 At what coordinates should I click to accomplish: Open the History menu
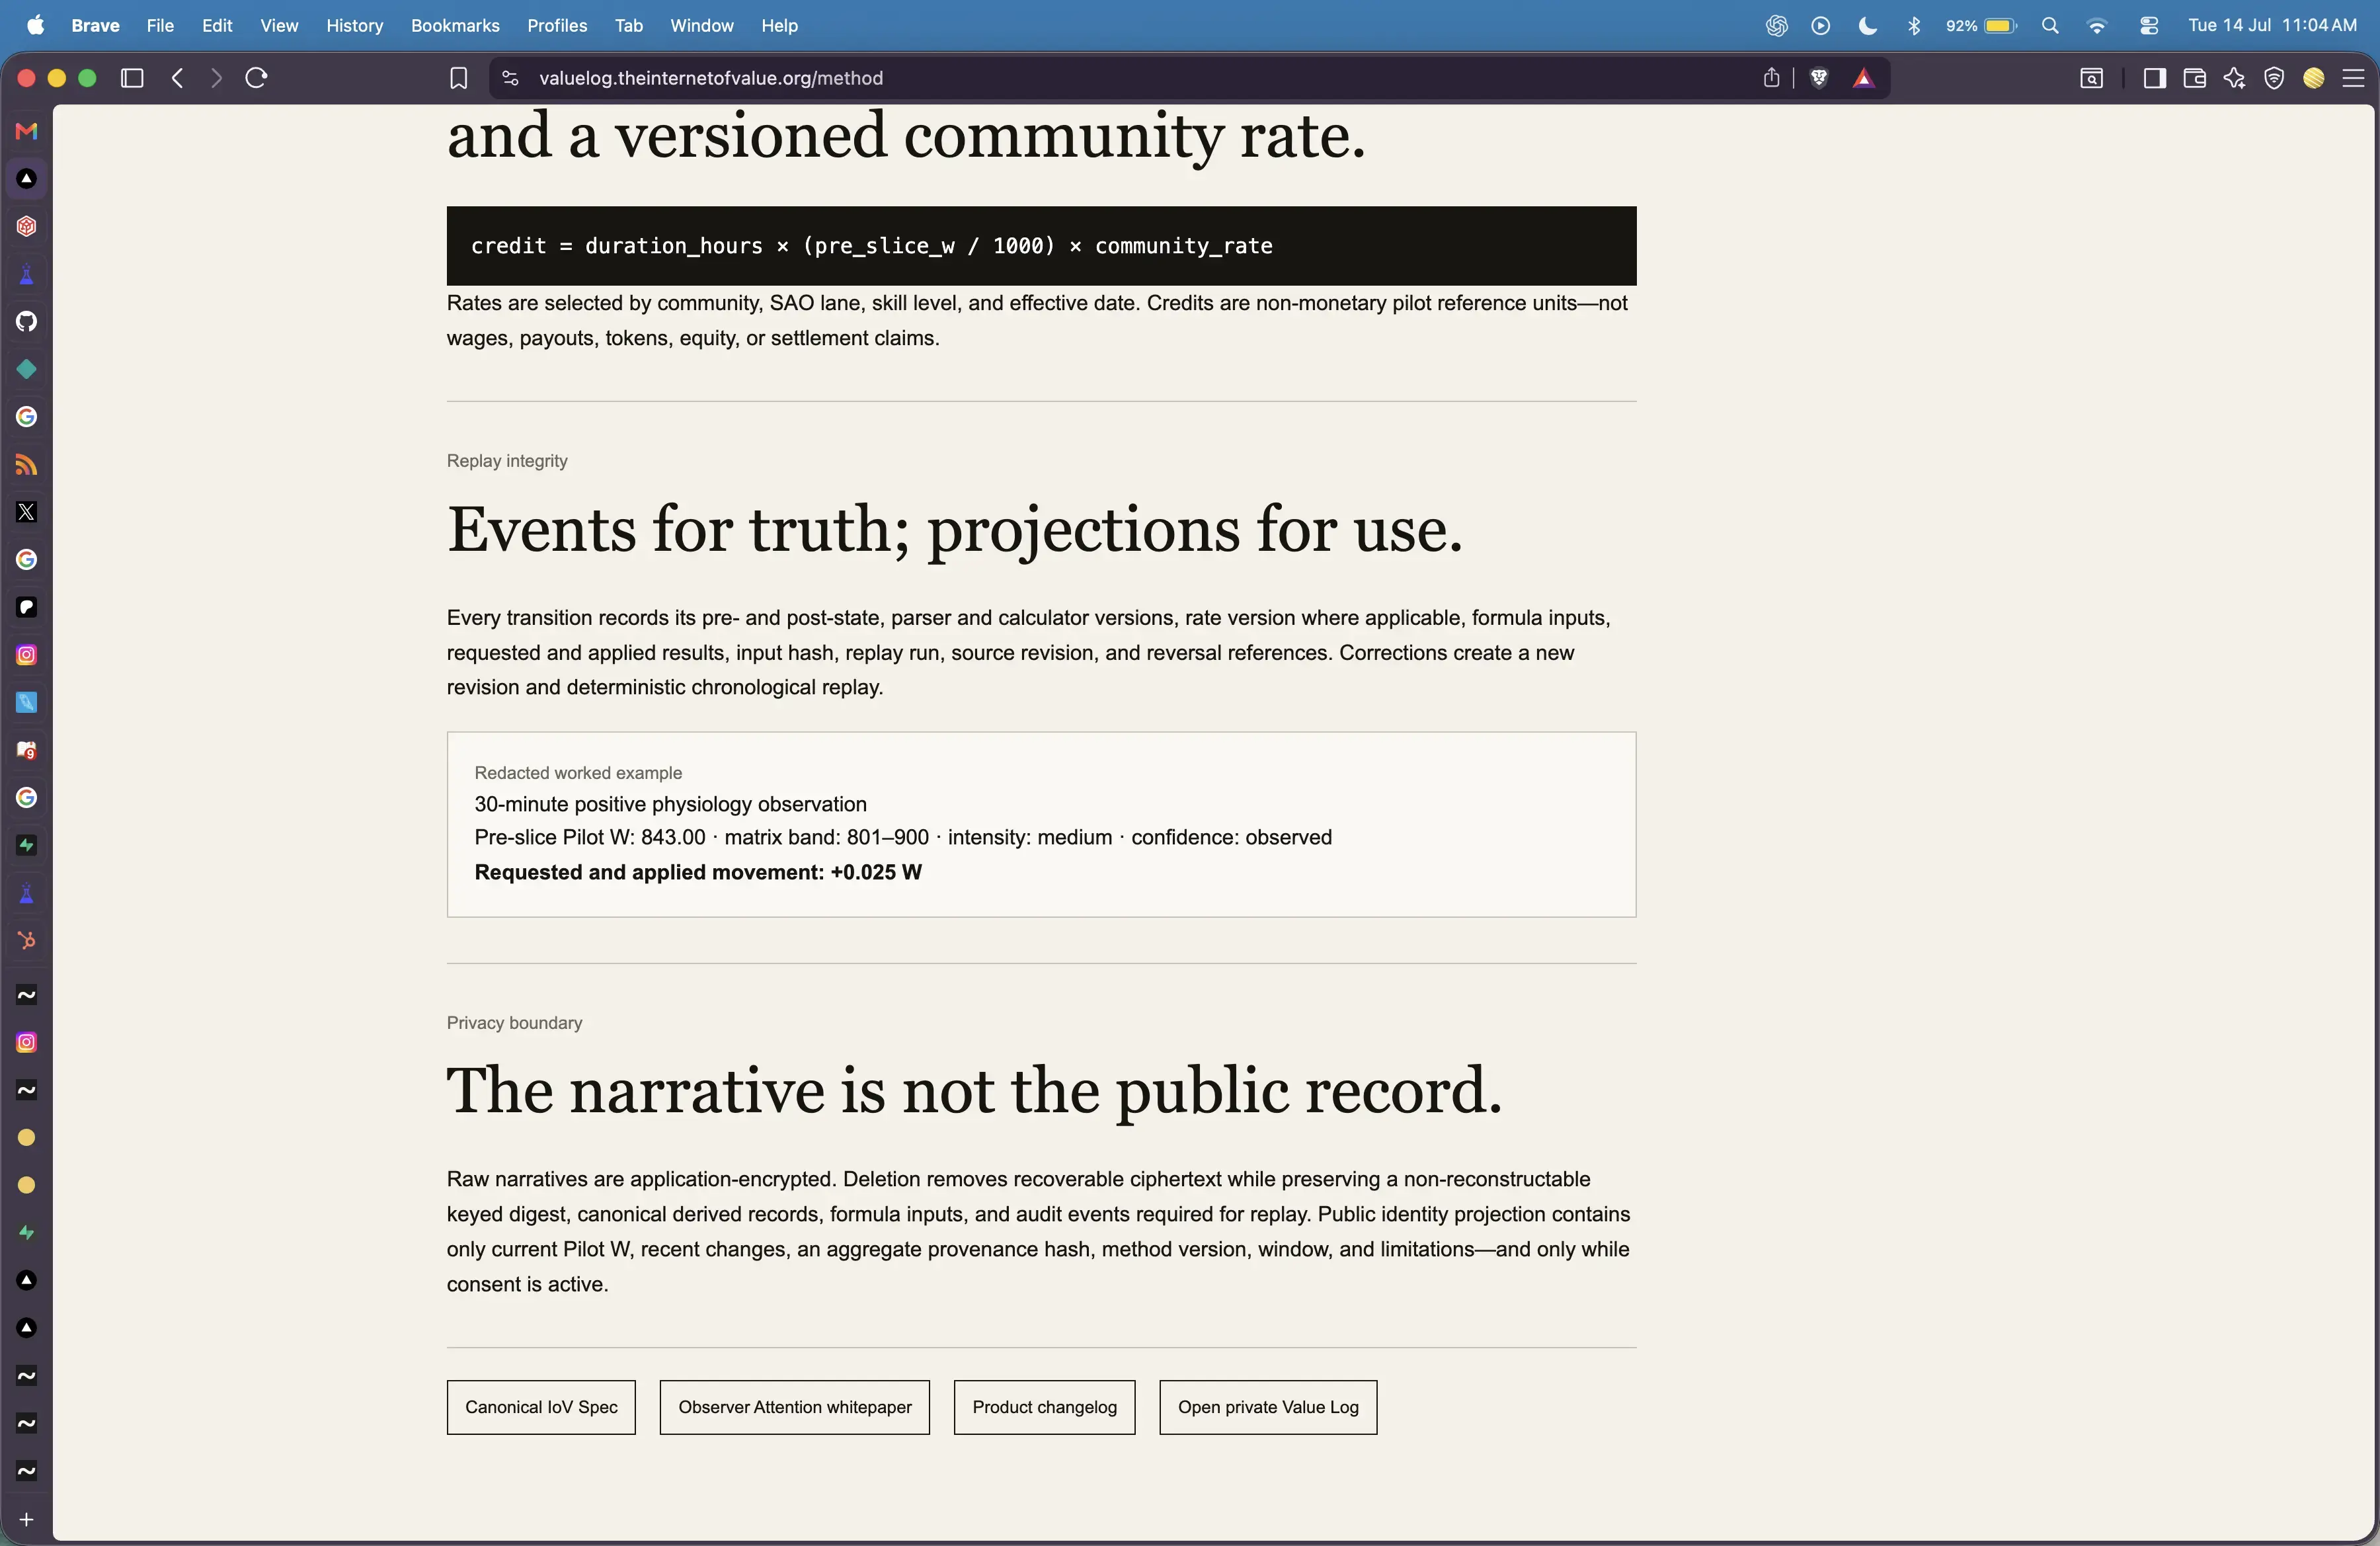pos(354,25)
